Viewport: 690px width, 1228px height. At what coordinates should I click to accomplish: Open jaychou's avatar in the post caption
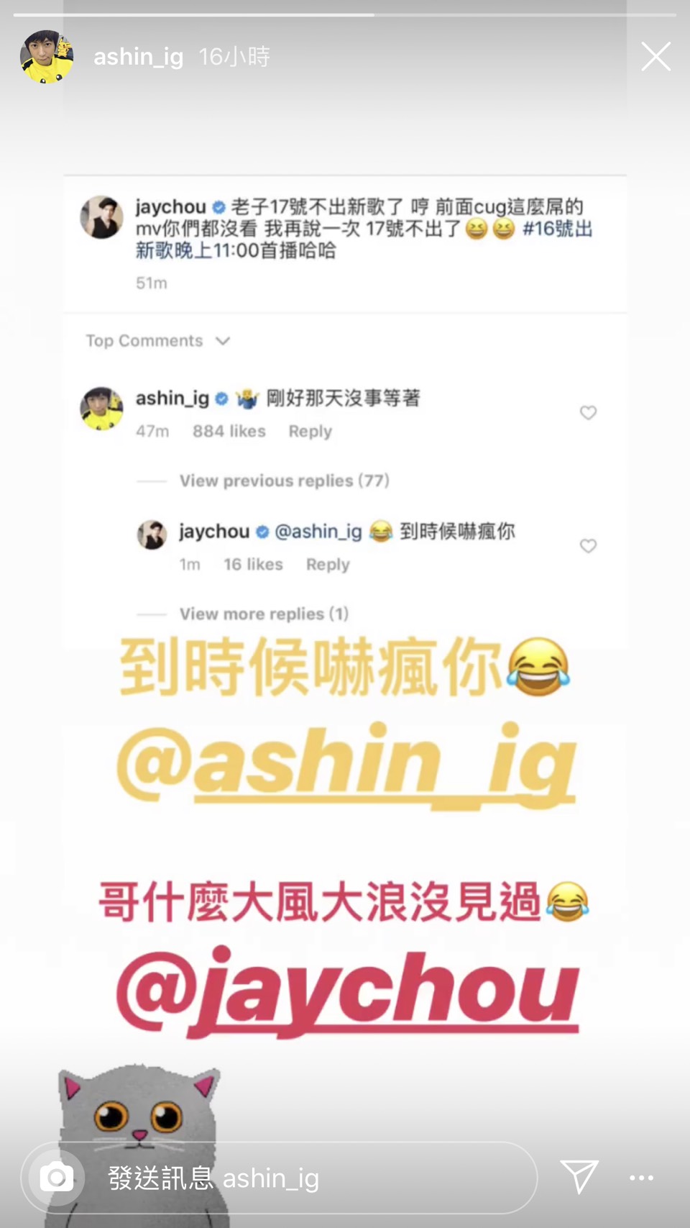(x=101, y=217)
